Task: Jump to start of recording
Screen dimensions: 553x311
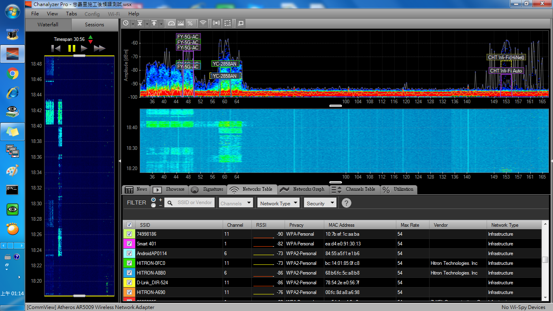Action: (x=56, y=49)
